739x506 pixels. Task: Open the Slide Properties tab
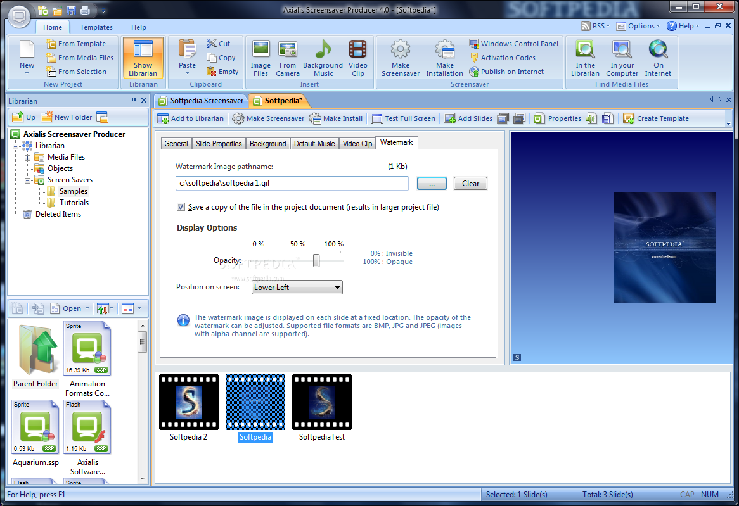(219, 144)
